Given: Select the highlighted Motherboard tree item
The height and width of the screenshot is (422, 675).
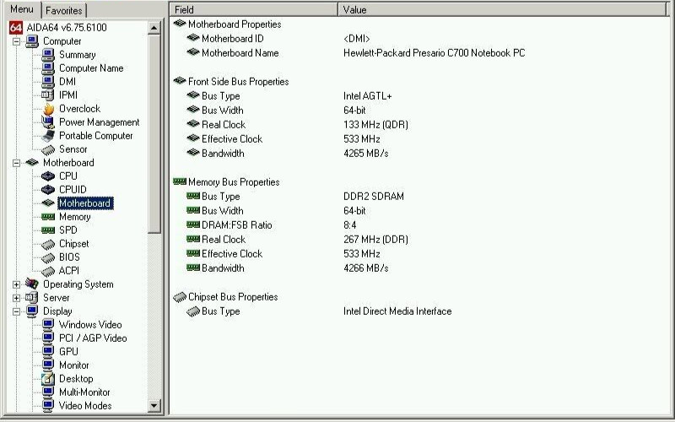Looking at the screenshot, I should [x=85, y=203].
